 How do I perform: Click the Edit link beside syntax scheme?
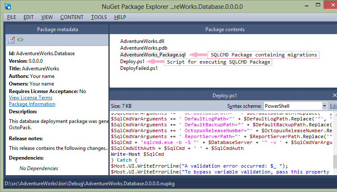point(333,106)
